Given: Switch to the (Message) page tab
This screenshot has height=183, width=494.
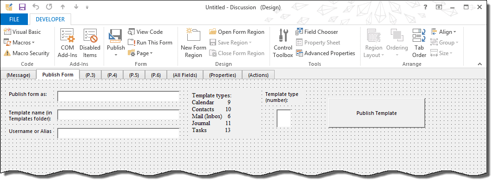Looking at the screenshot, I should click(18, 75).
